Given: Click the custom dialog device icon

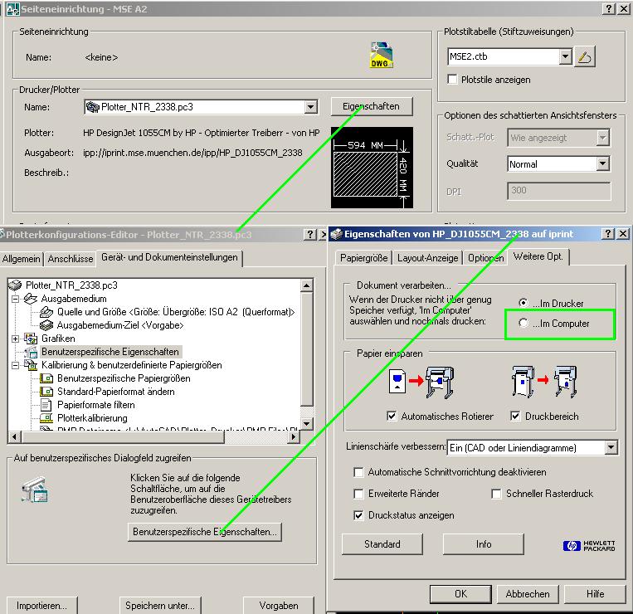Looking at the screenshot, I should tap(35, 490).
